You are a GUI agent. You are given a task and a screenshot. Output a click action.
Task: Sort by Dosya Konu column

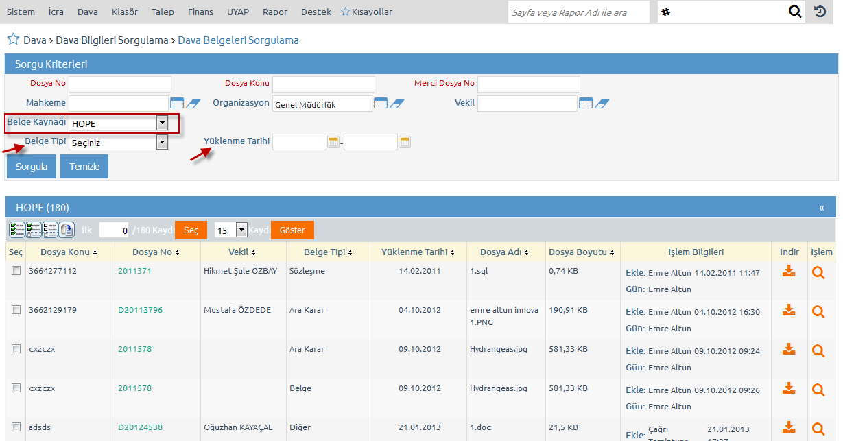(x=69, y=252)
